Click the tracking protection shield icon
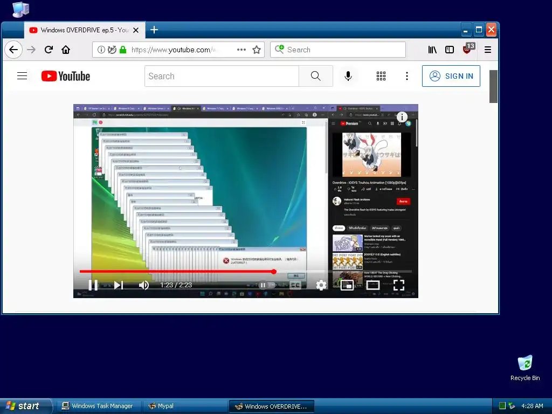Image resolution: width=552 pixels, height=414 pixels. pyautogui.click(x=112, y=50)
